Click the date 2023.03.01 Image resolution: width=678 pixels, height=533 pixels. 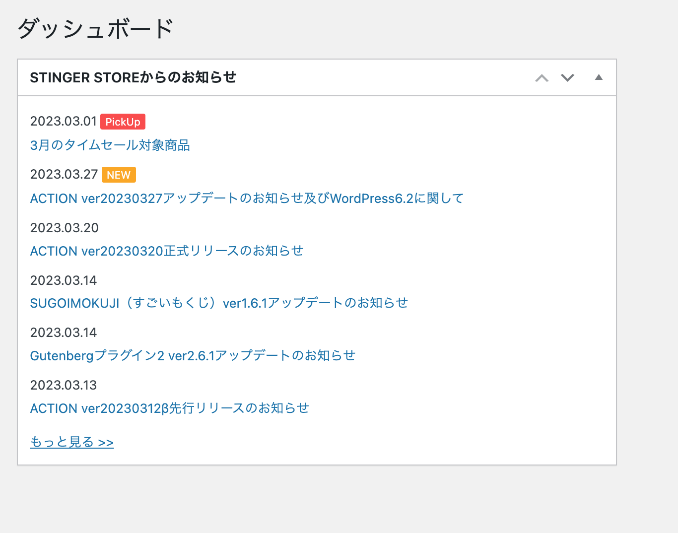coord(64,122)
